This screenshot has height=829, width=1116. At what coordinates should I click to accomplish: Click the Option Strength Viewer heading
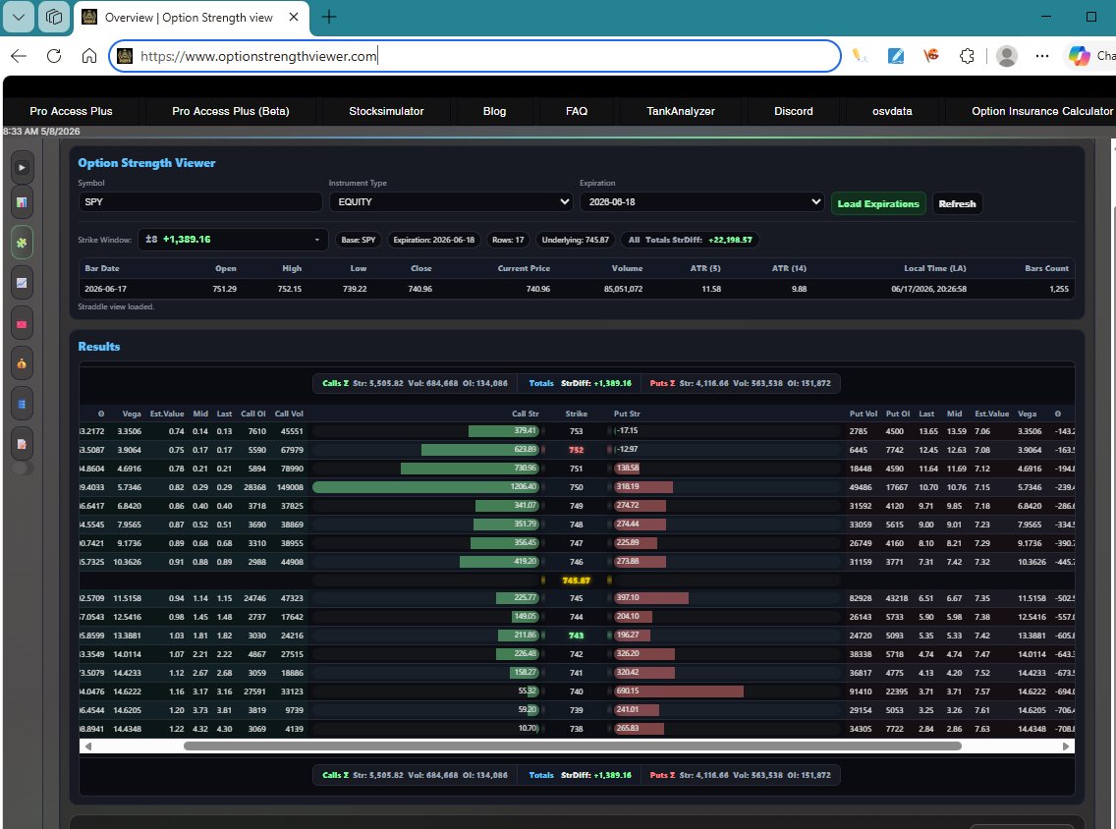(x=146, y=163)
